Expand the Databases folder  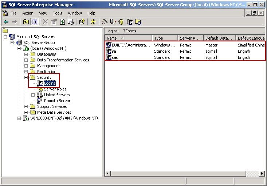tap(26, 54)
